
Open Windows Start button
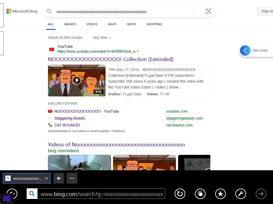[x=7, y=198]
